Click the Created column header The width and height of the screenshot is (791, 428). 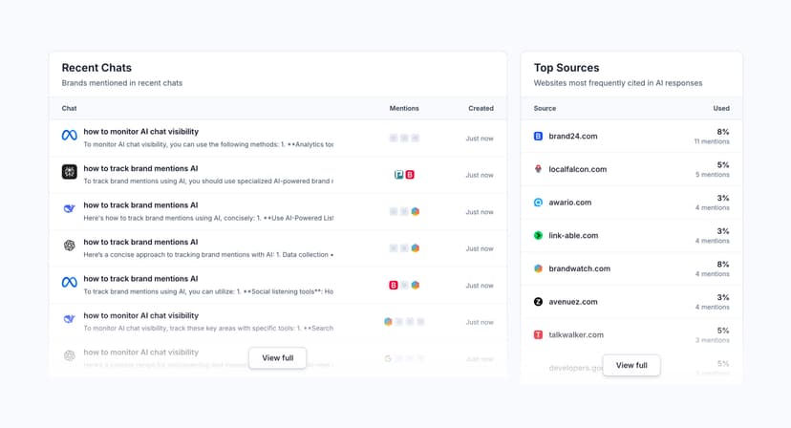481,109
